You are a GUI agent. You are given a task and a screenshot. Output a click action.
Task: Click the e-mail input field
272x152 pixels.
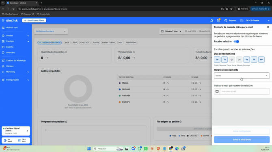click(x=244, y=91)
